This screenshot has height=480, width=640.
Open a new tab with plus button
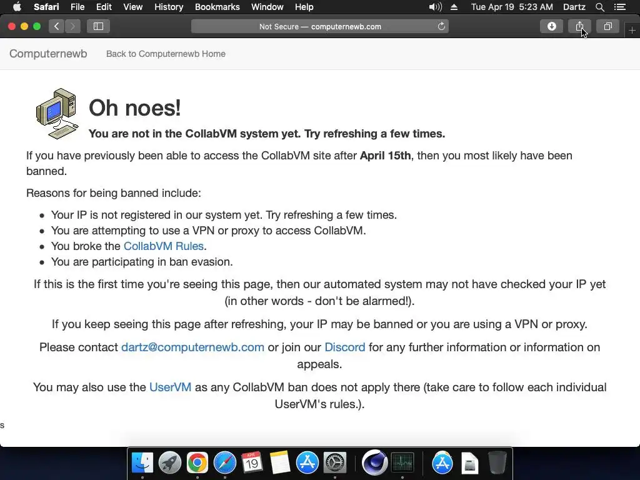pyautogui.click(x=632, y=31)
